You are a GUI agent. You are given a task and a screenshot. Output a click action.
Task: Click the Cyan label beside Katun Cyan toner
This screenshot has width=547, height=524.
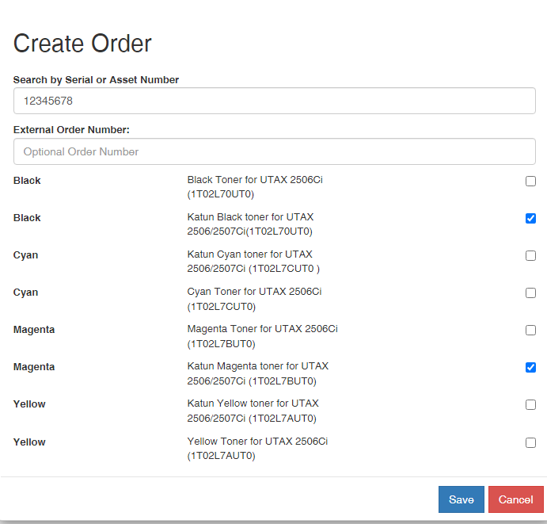pos(25,255)
